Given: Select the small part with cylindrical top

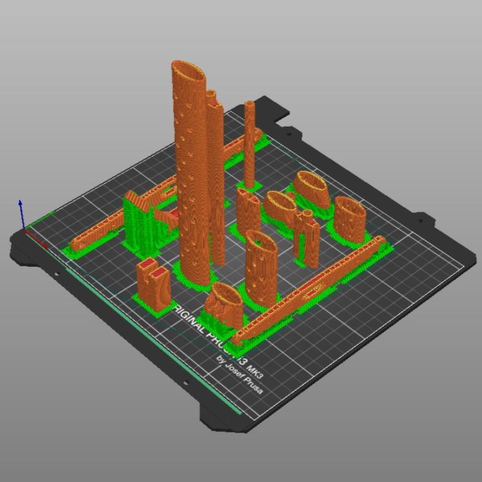Looking at the screenshot, I should pyautogui.click(x=307, y=236).
